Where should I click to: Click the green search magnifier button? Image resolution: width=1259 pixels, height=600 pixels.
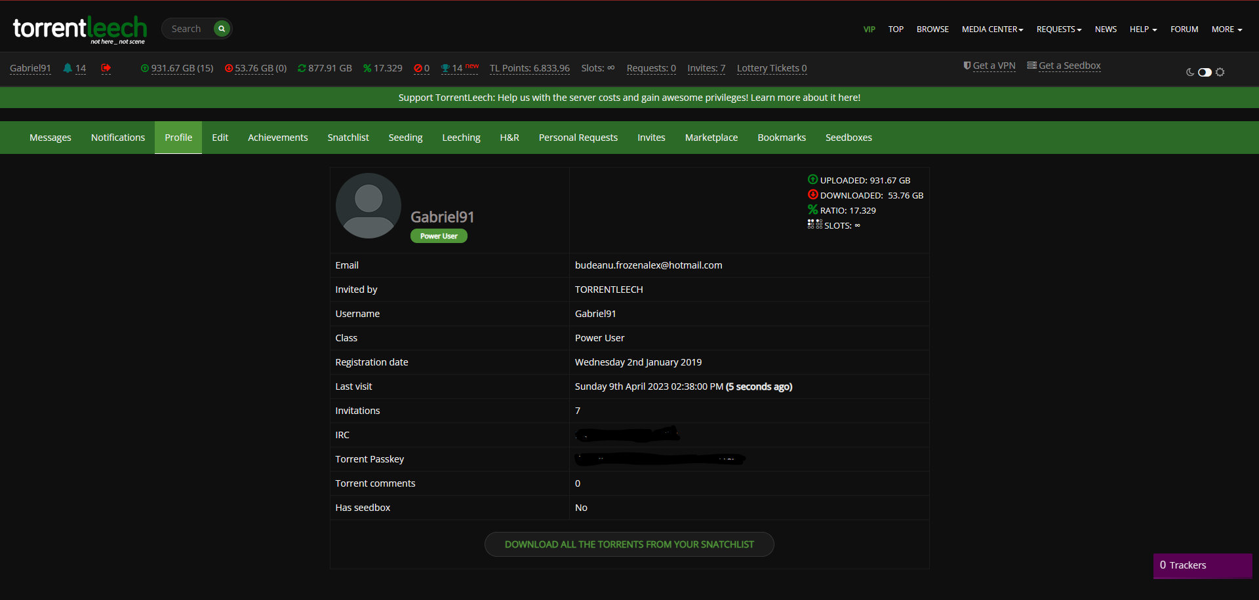222,29
